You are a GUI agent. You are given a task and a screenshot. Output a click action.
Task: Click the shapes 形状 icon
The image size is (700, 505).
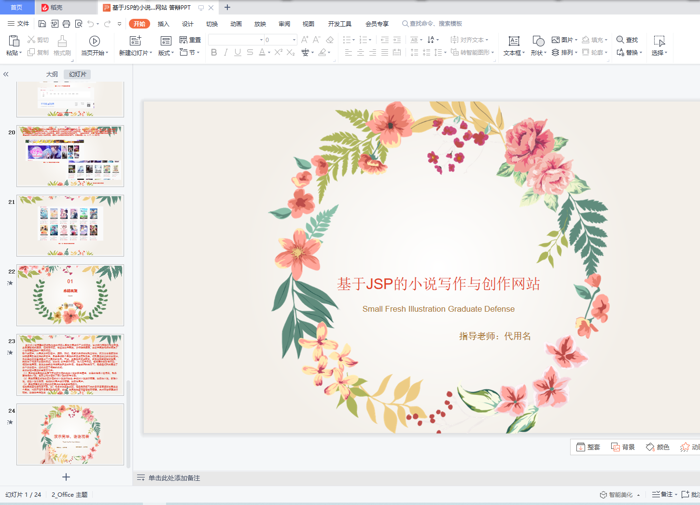point(538,41)
